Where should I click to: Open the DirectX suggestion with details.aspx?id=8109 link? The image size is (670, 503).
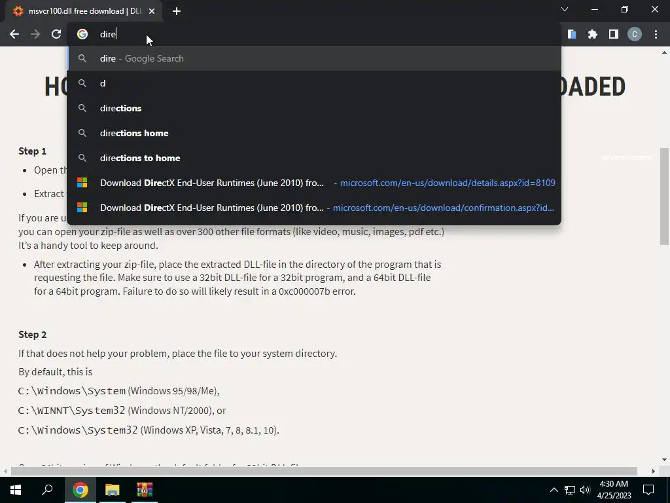[x=314, y=183]
